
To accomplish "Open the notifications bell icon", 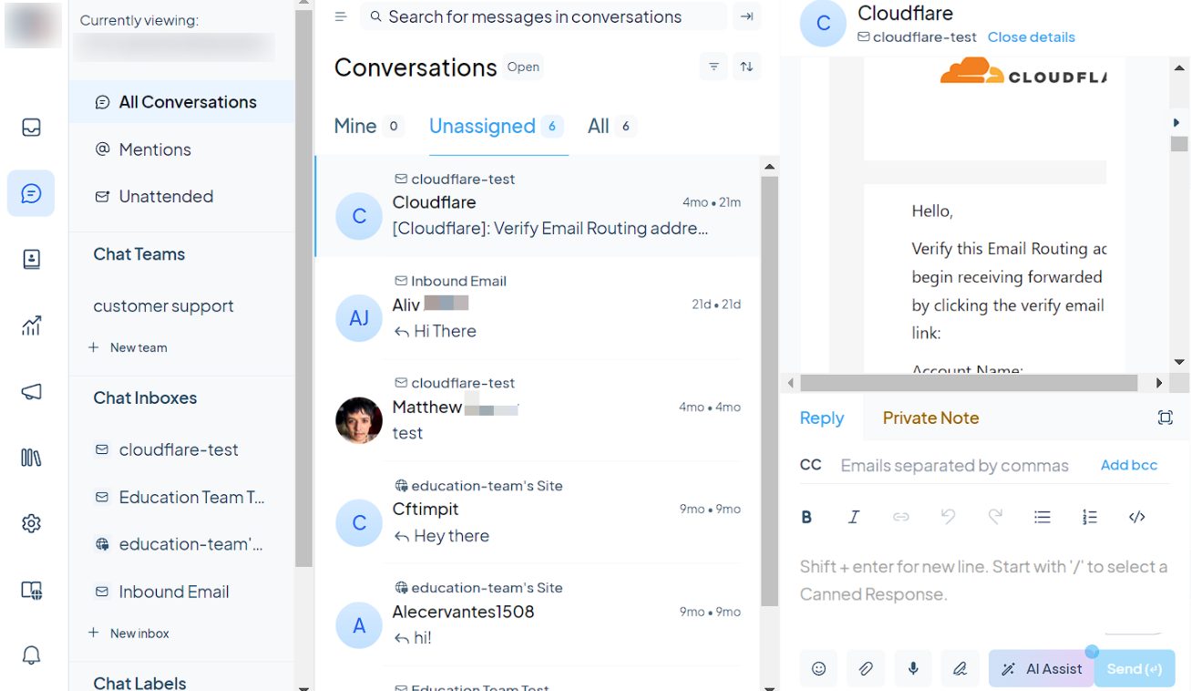I will 31,655.
